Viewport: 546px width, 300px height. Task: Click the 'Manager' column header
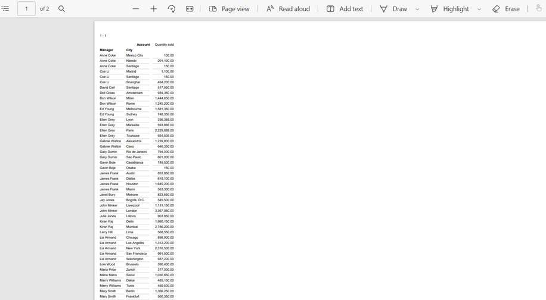point(106,50)
